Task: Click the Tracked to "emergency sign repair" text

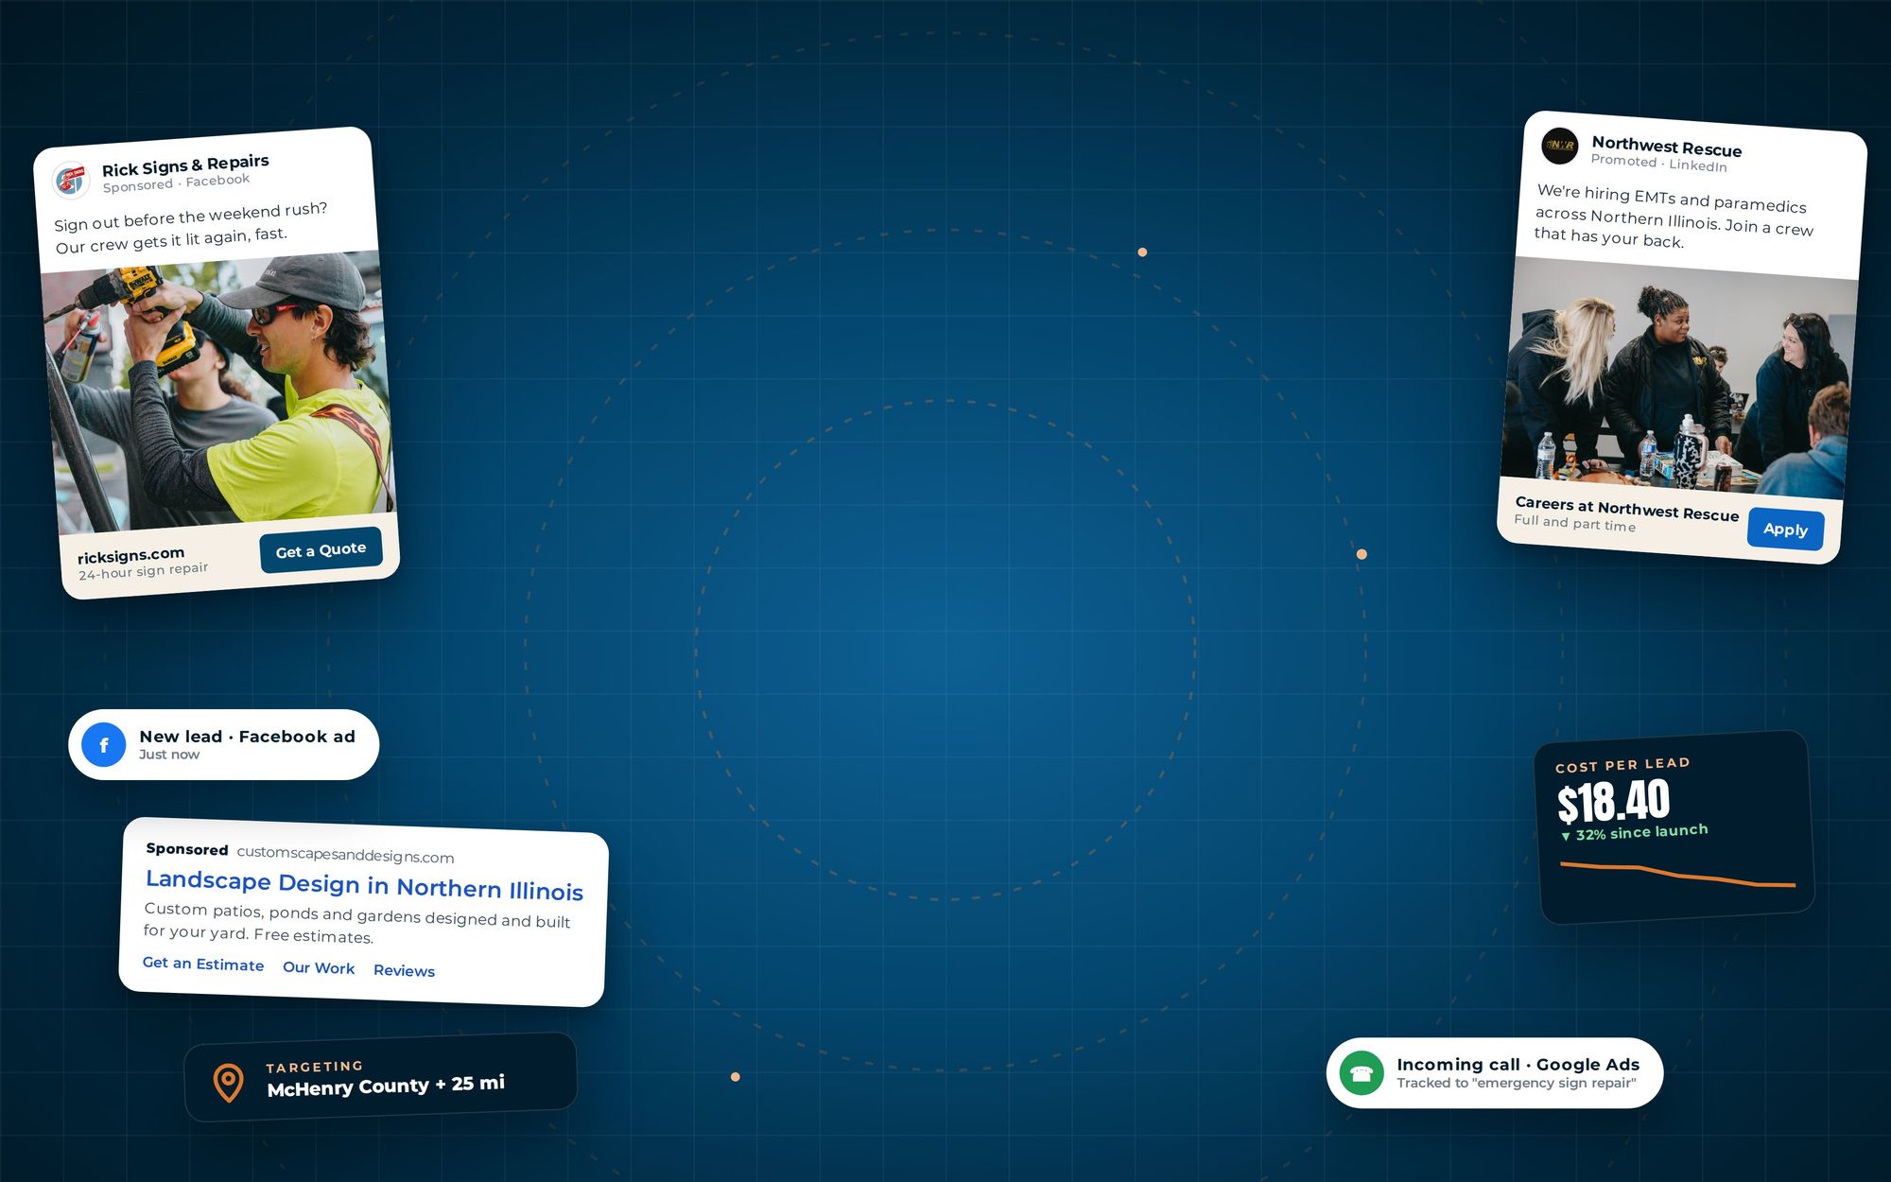Action: coord(1516,1083)
